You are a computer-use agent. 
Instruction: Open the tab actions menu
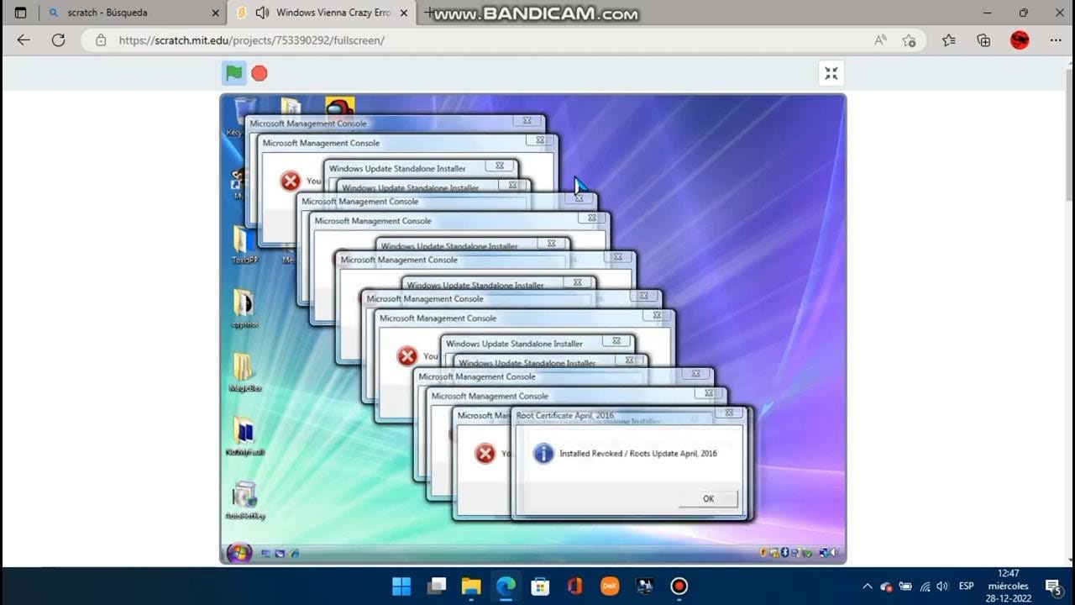21,13
